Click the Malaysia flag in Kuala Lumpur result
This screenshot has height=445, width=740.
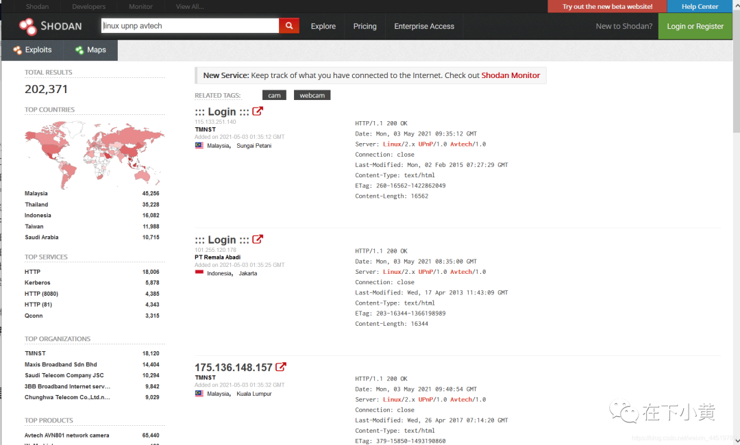199,394
